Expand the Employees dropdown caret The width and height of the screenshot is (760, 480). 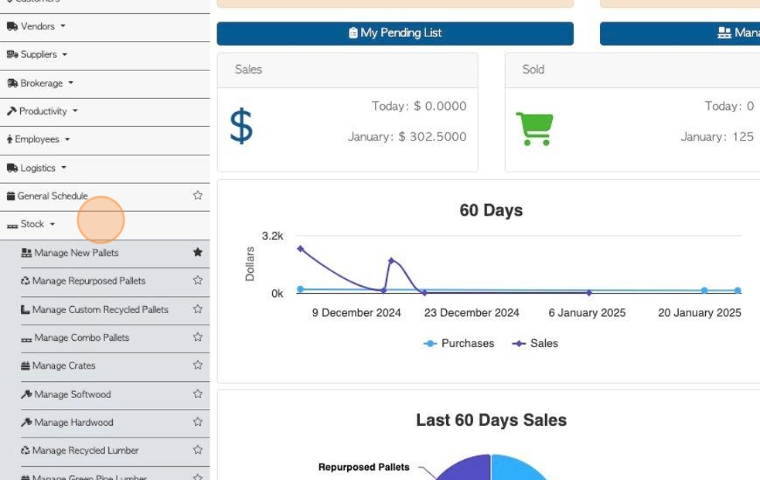click(67, 139)
